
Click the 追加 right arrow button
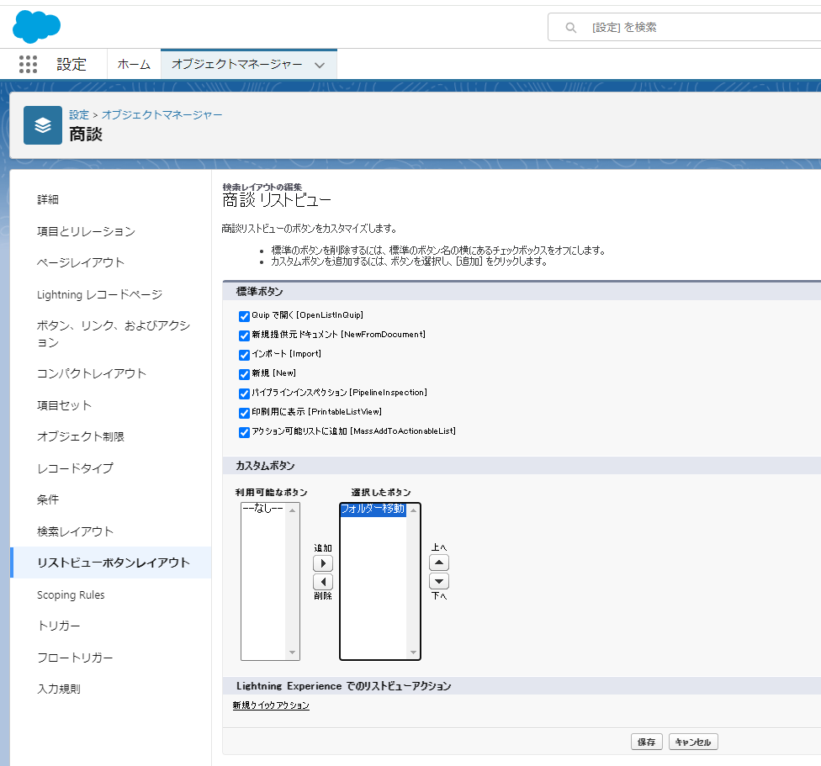(323, 563)
